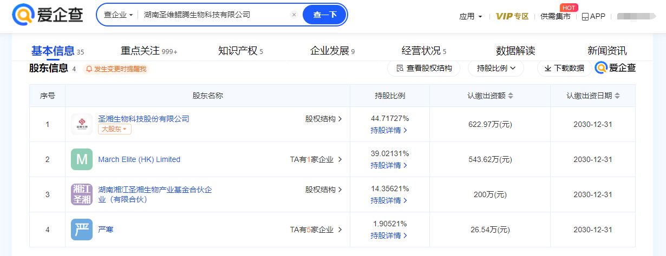Open 持股详情 for the 44.71727% row
Image resolution: width=666 pixels, height=256 pixels.
tap(389, 130)
